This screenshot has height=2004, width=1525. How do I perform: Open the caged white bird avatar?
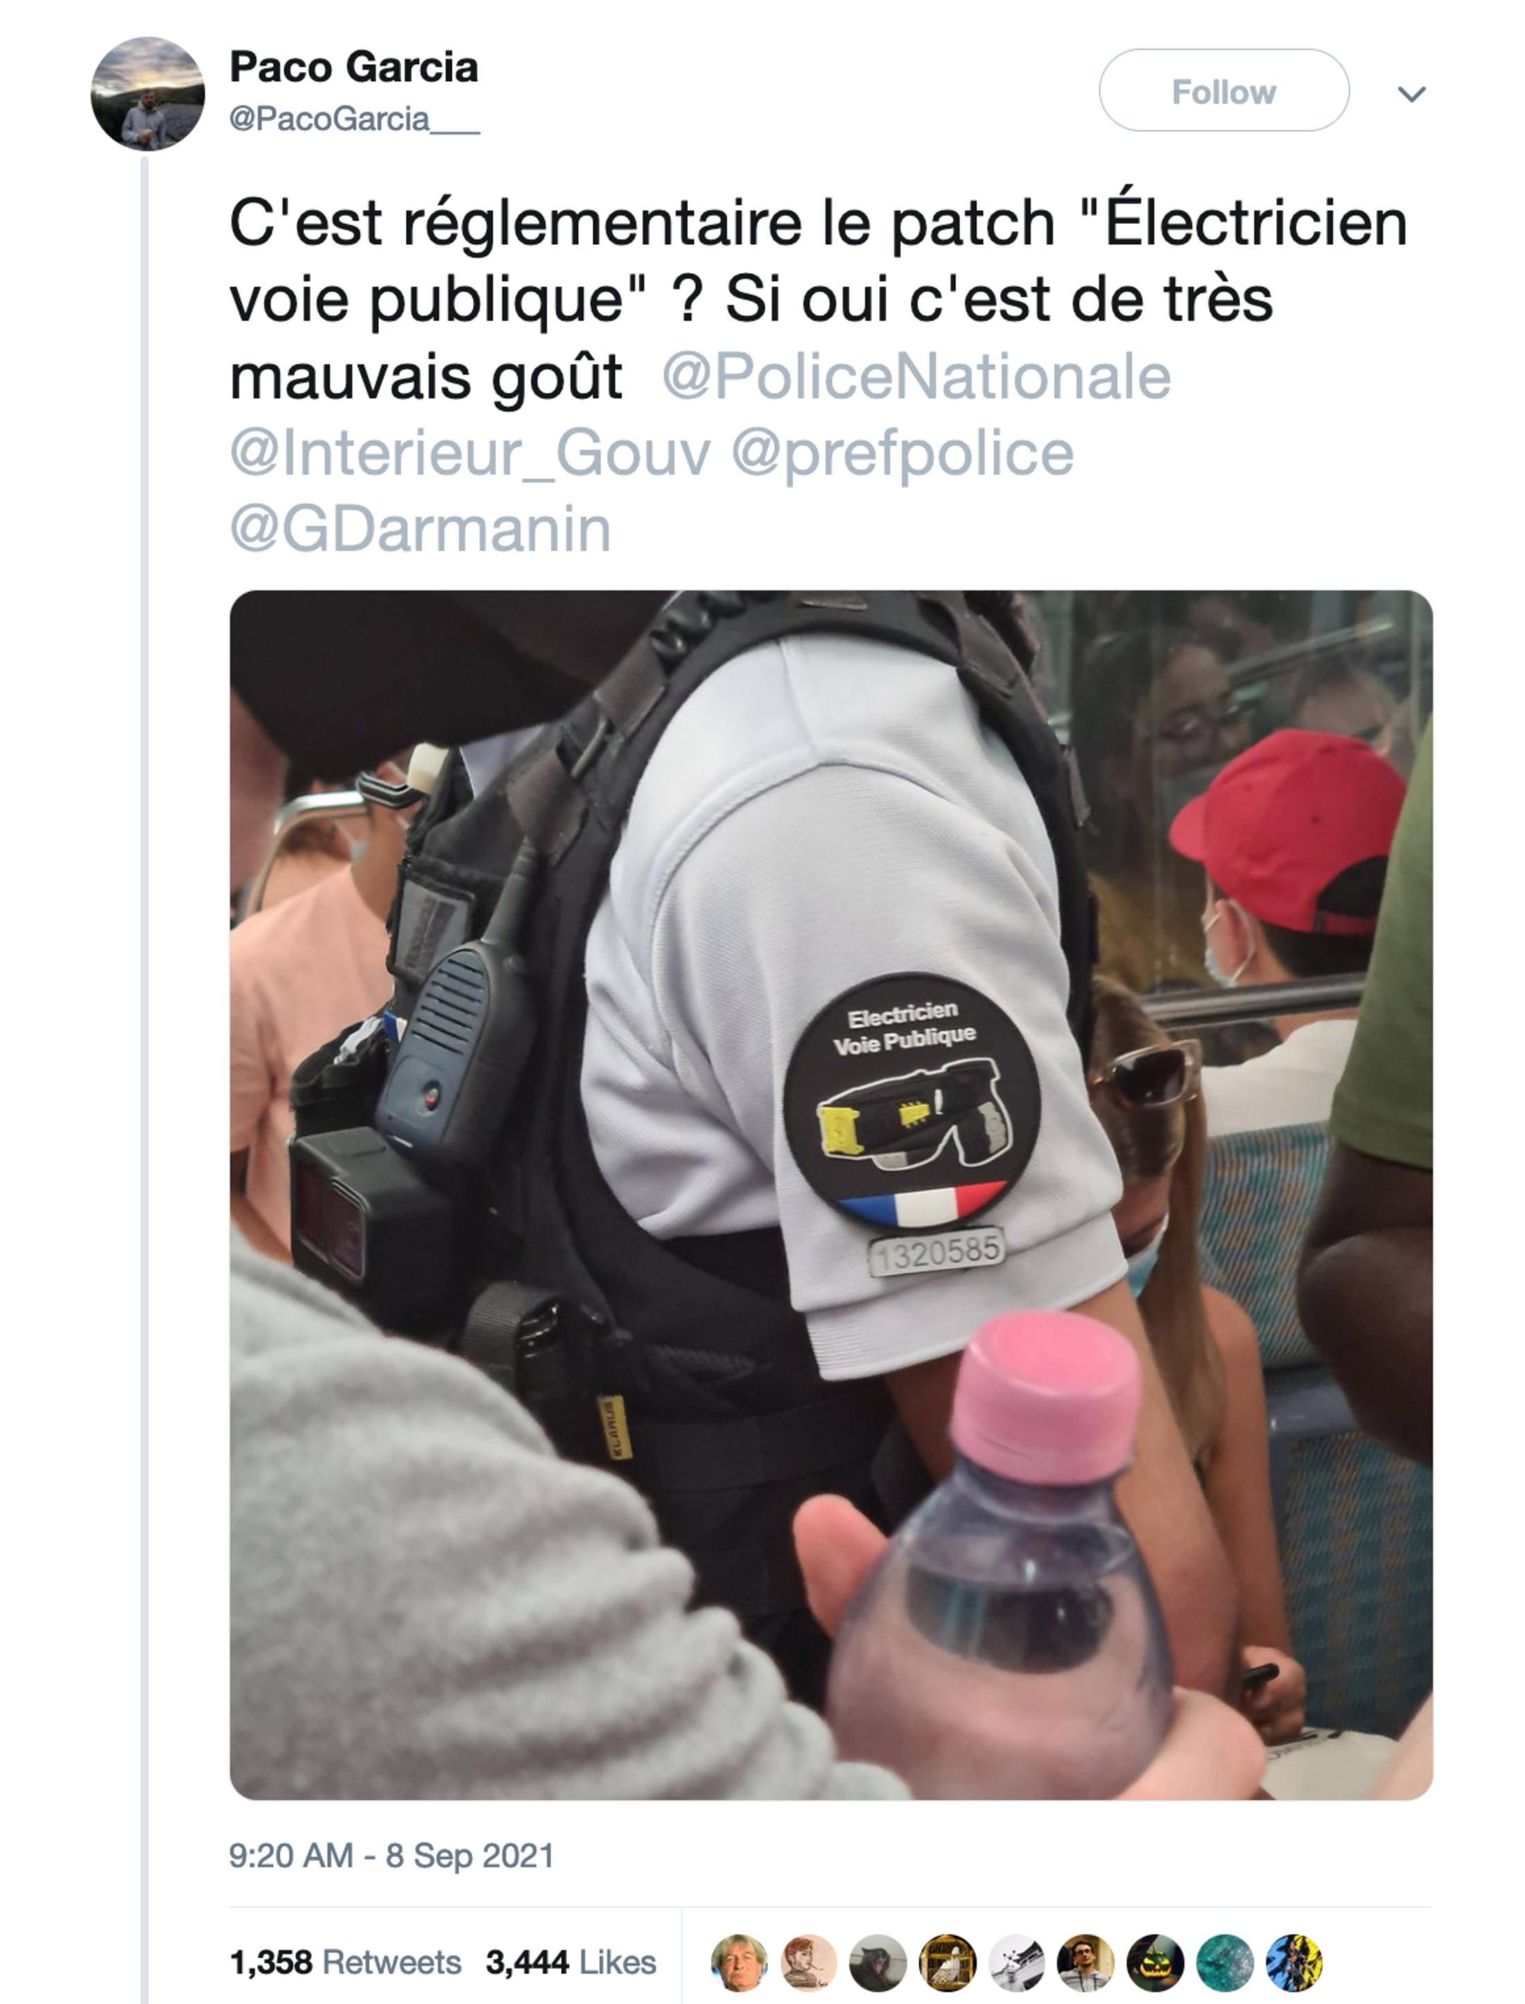click(x=948, y=1963)
